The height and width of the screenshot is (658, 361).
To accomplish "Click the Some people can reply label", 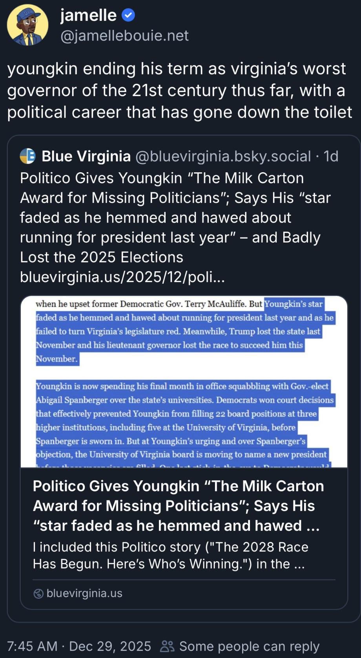I will coord(249,646).
